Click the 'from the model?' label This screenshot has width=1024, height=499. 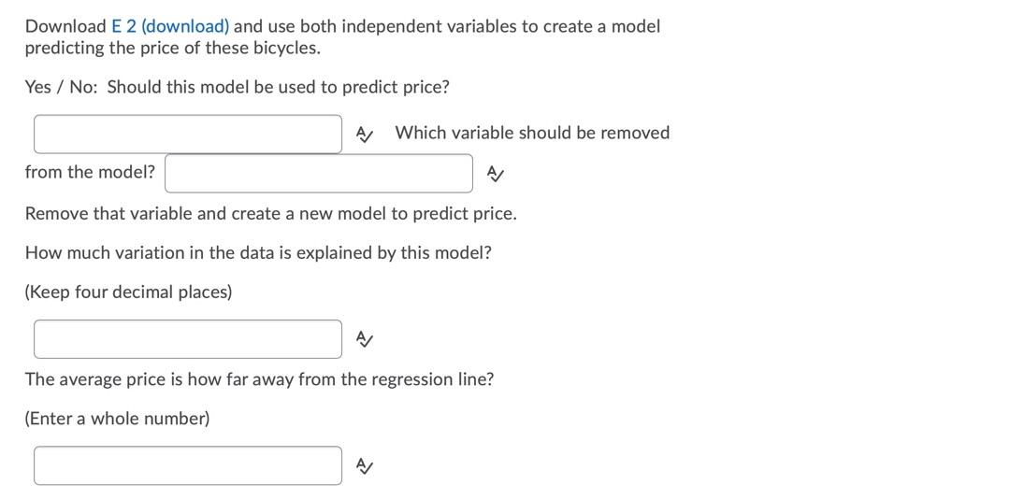[90, 172]
